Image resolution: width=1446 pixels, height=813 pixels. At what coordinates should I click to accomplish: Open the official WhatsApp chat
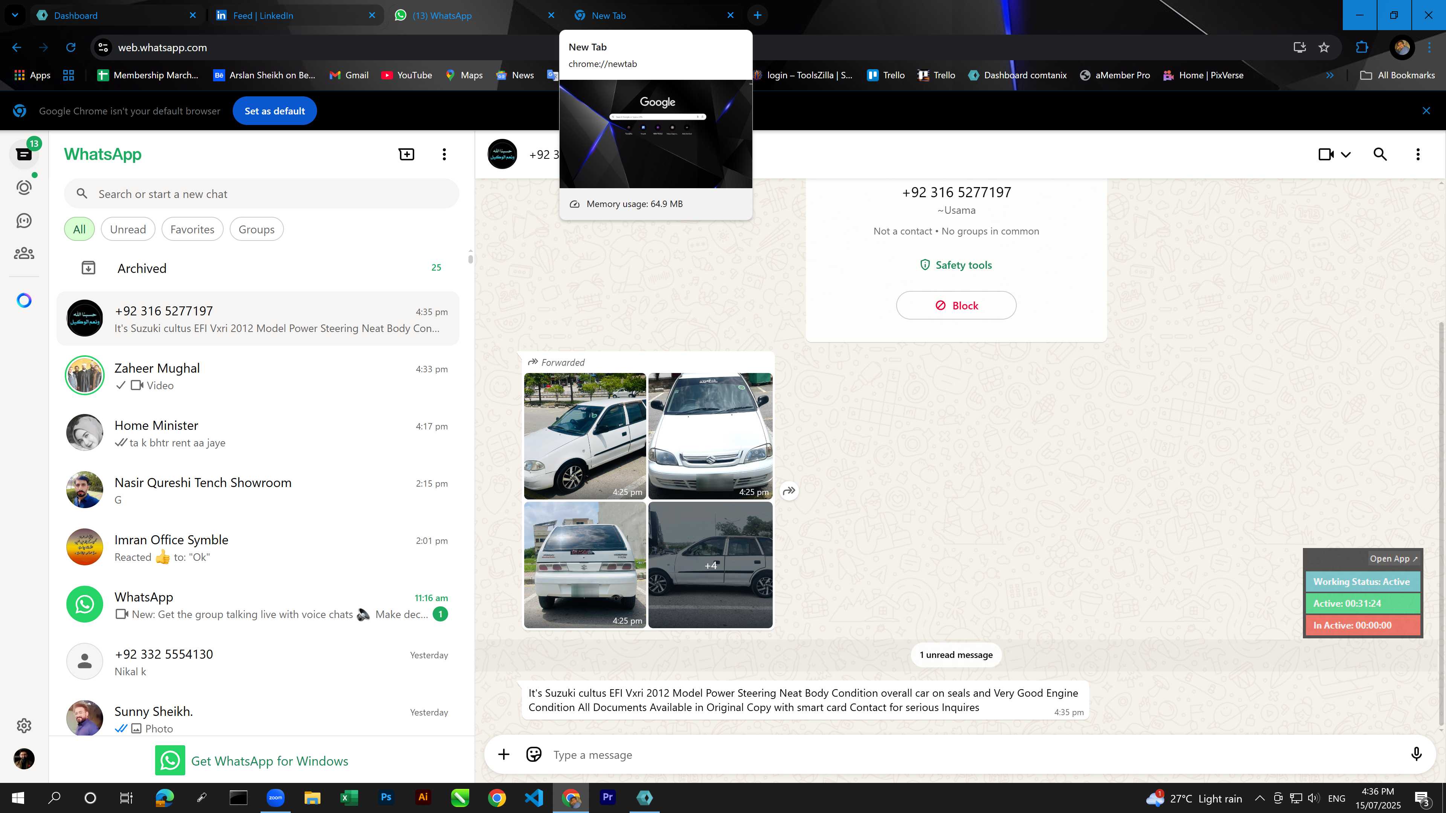coord(258,605)
